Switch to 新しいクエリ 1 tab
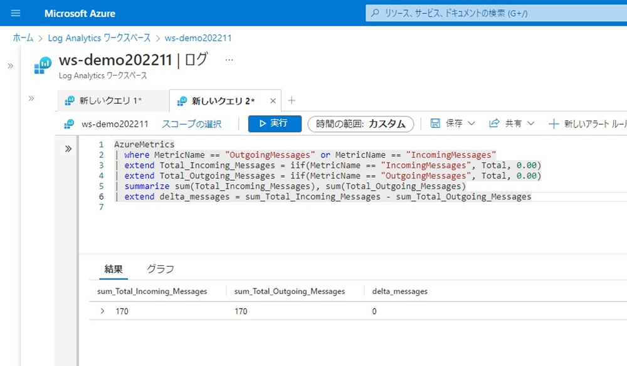The width and height of the screenshot is (627, 366). coord(113,101)
